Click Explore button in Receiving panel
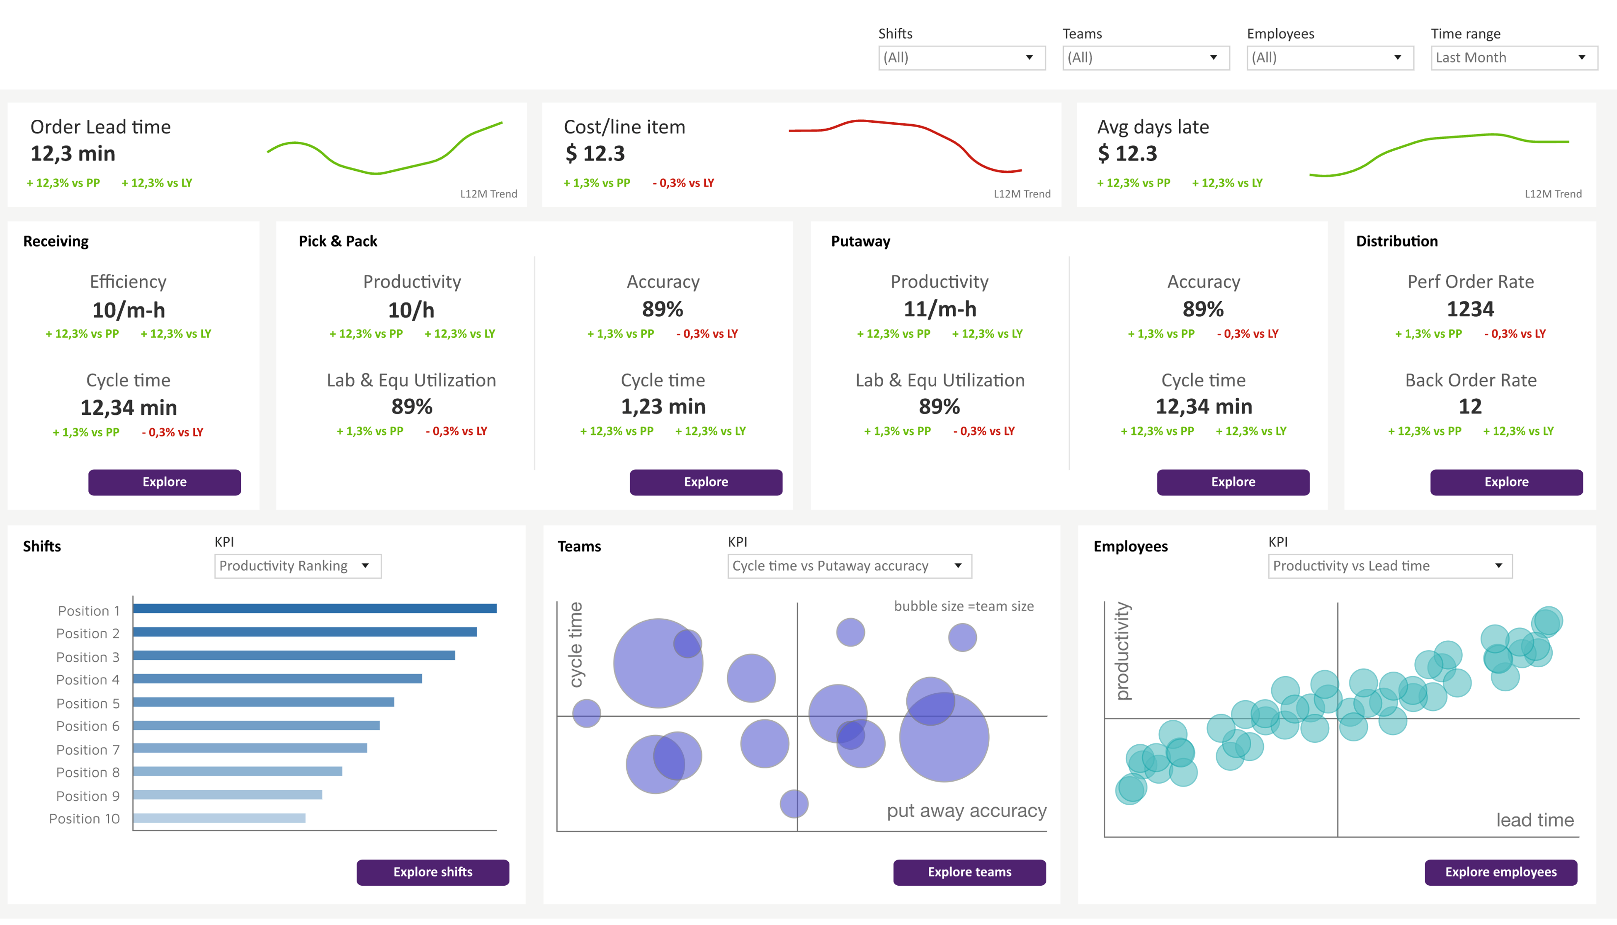This screenshot has height=925, width=1617. (164, 482)
